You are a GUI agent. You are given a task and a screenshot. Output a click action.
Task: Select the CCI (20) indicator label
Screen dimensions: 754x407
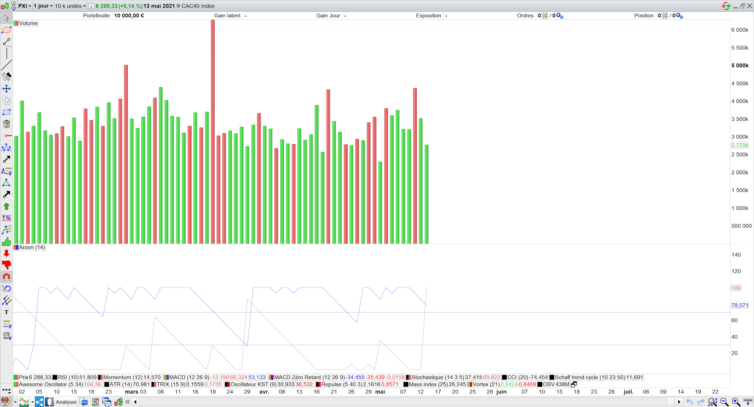pos(525,377)
